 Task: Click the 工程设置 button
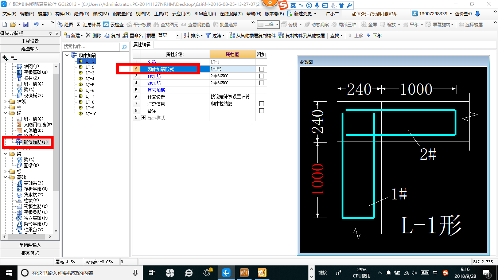(30, 41)
